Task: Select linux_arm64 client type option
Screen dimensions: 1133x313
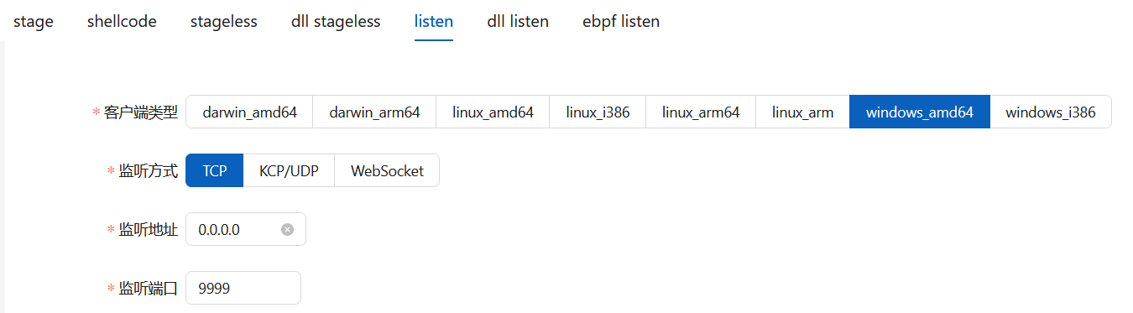Action: pos(701,112)
